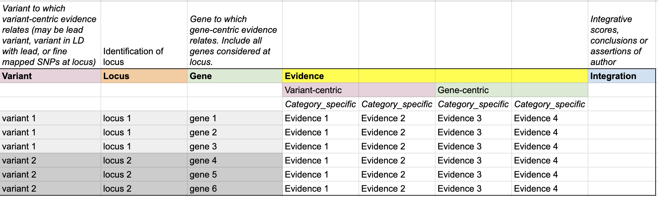Click the pink Variant header cell
Screen dimensions: 658x197
(x=50, y=76)
